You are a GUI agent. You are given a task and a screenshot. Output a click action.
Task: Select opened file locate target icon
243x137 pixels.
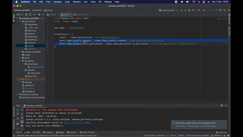pyautogui.click(x=26, y=14)
